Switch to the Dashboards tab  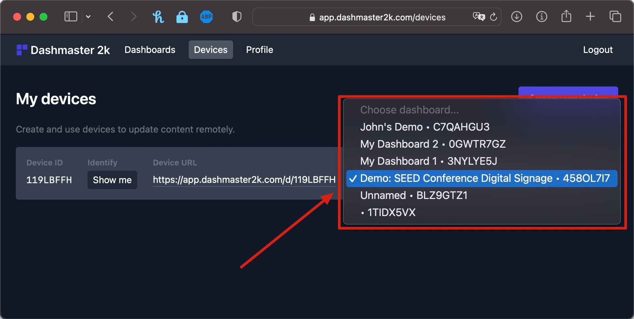point(150,50)
